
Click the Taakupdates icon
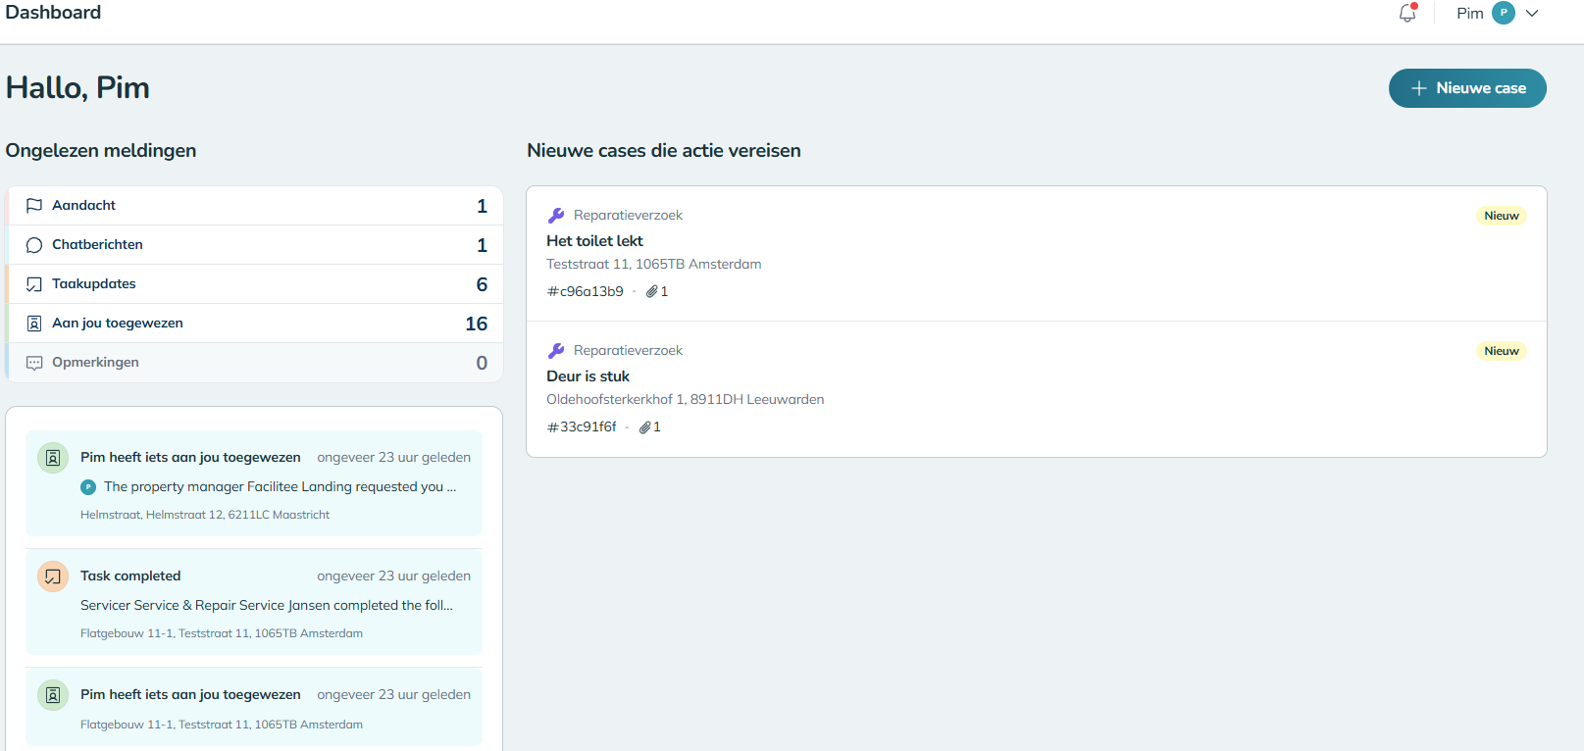coord(34,284)
